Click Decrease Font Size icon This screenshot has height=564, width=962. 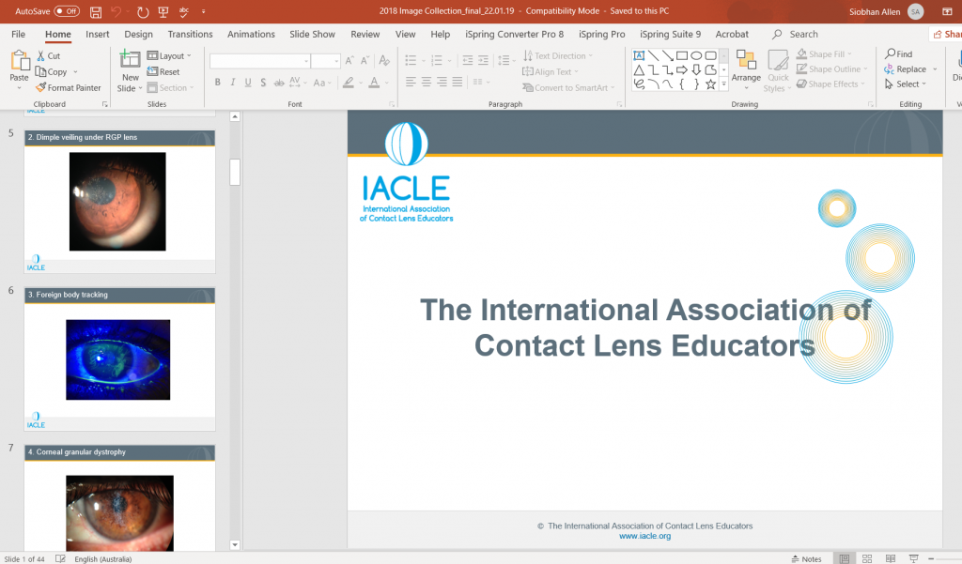[365, 61]
